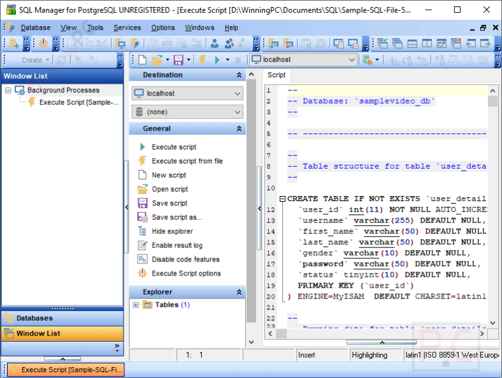Click the first windows toolbar icon with green arrow
Image resolution: width=502 pixels, height=378 pixels.
[383, 43]
